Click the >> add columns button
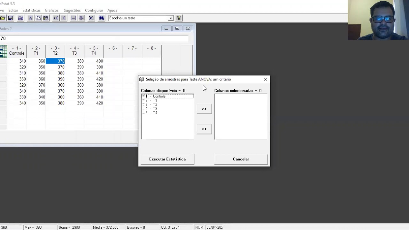The width and height of the screenshot is (409, 230). coord(204,109)
